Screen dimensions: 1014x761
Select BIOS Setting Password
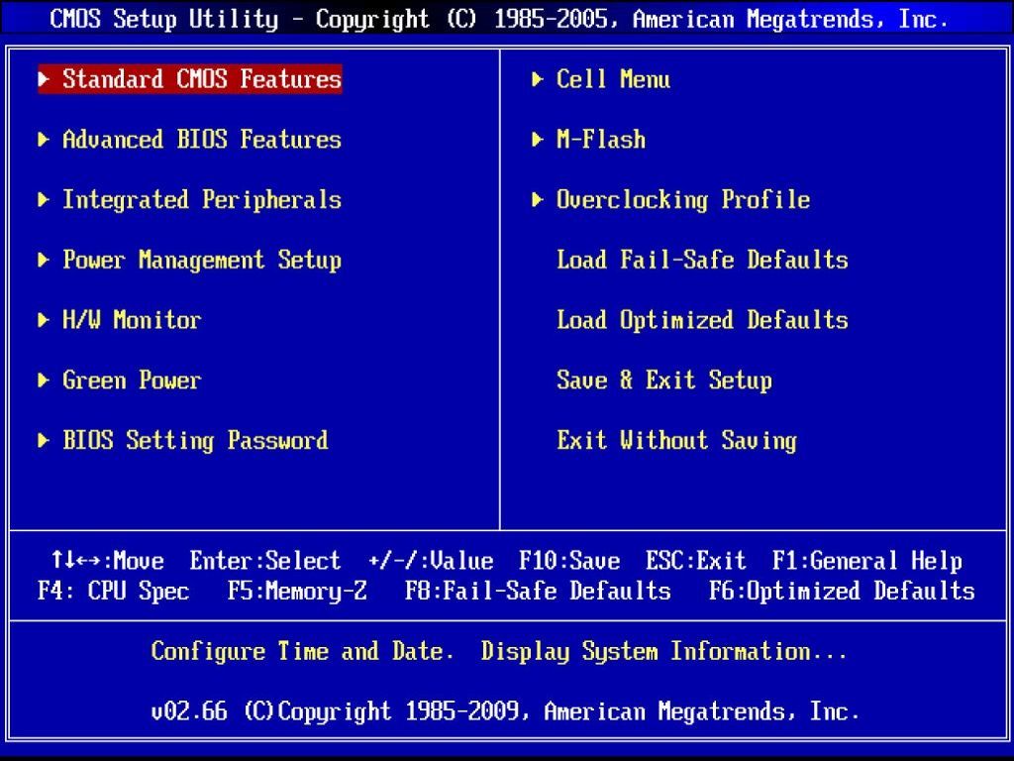(195, 440)
